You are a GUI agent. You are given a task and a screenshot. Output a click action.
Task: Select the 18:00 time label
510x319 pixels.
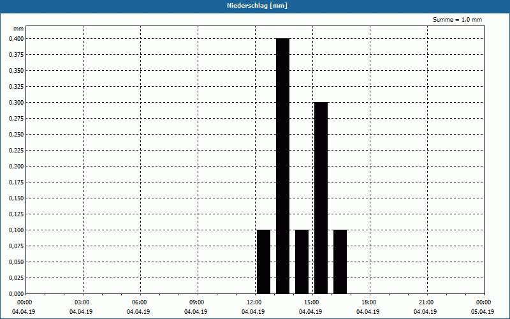click(x=369, y=302)
